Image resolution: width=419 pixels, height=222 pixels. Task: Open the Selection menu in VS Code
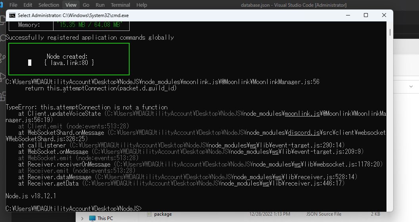coord(49,5)
